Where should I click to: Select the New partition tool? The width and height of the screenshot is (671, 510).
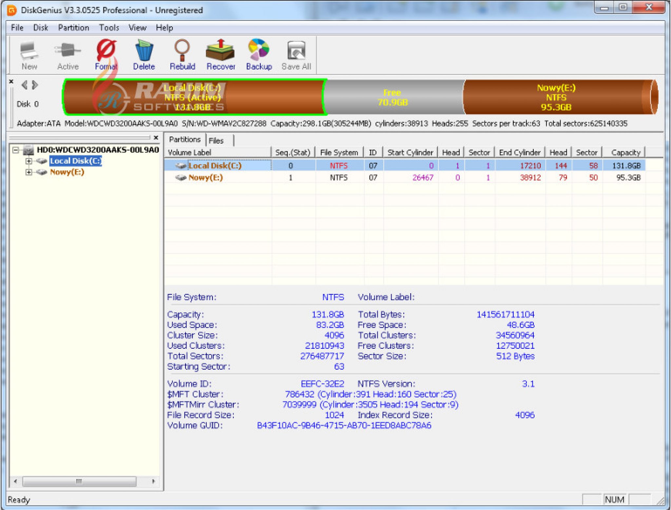(x=29, y=54)
